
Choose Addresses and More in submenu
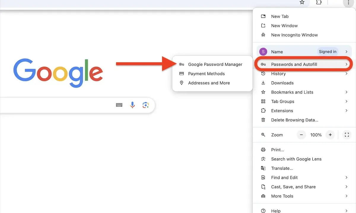(x=212, y=83)
